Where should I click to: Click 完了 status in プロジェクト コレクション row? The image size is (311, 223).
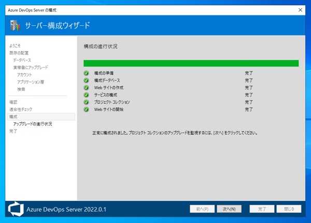coord(249,102)
